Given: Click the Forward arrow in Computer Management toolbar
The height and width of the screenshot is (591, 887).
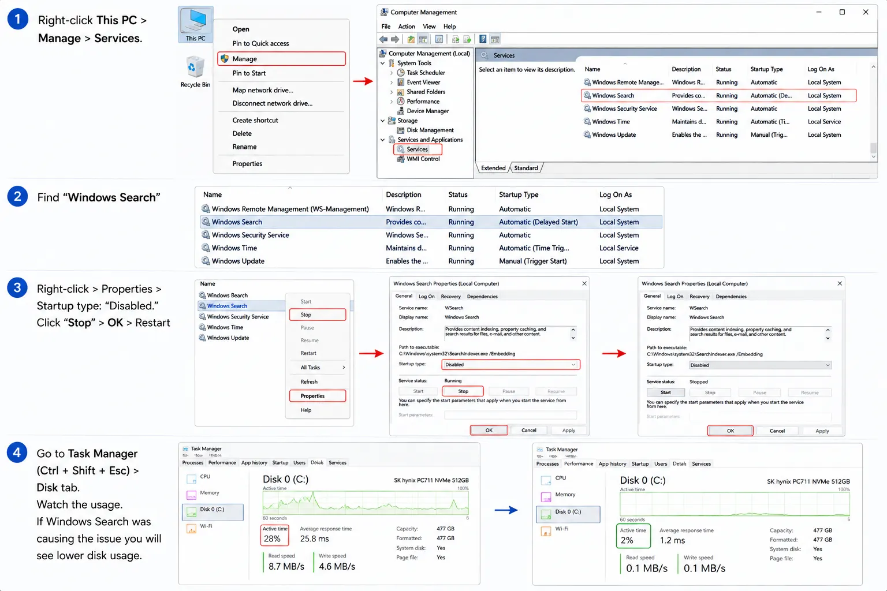Looking at the screenshot, I should pyautogui.click(x=395, y=39).
